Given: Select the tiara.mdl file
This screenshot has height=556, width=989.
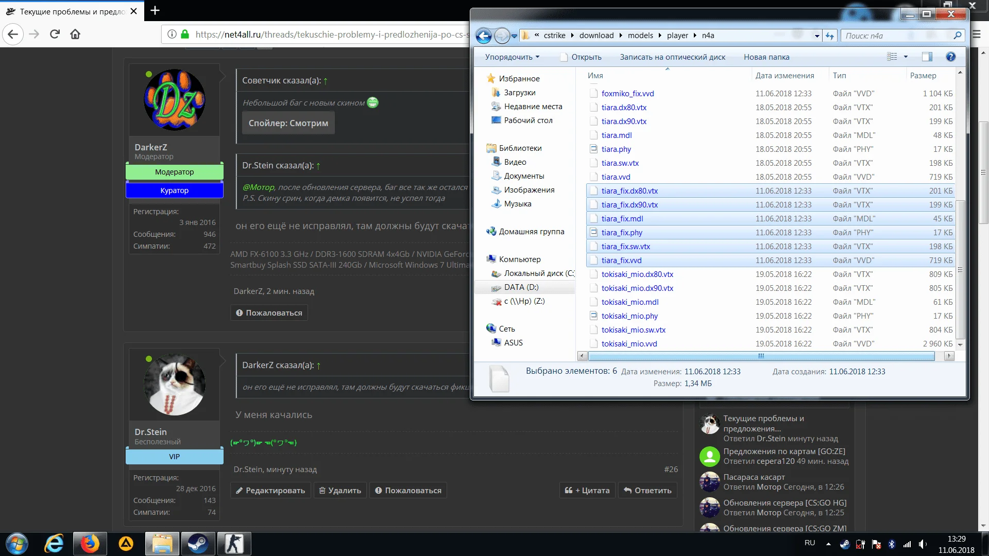Looking at the screenshot, I should [616, 135].
